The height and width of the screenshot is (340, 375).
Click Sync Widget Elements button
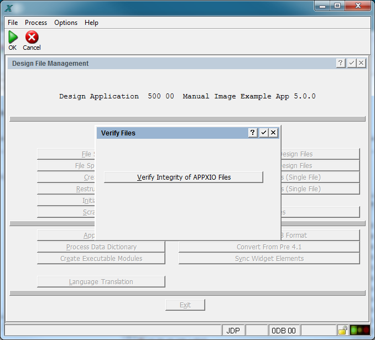[x=269, y=259]
